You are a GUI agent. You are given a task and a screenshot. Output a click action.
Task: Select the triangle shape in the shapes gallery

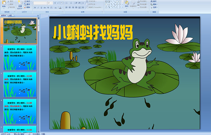[x=109, y=5]
